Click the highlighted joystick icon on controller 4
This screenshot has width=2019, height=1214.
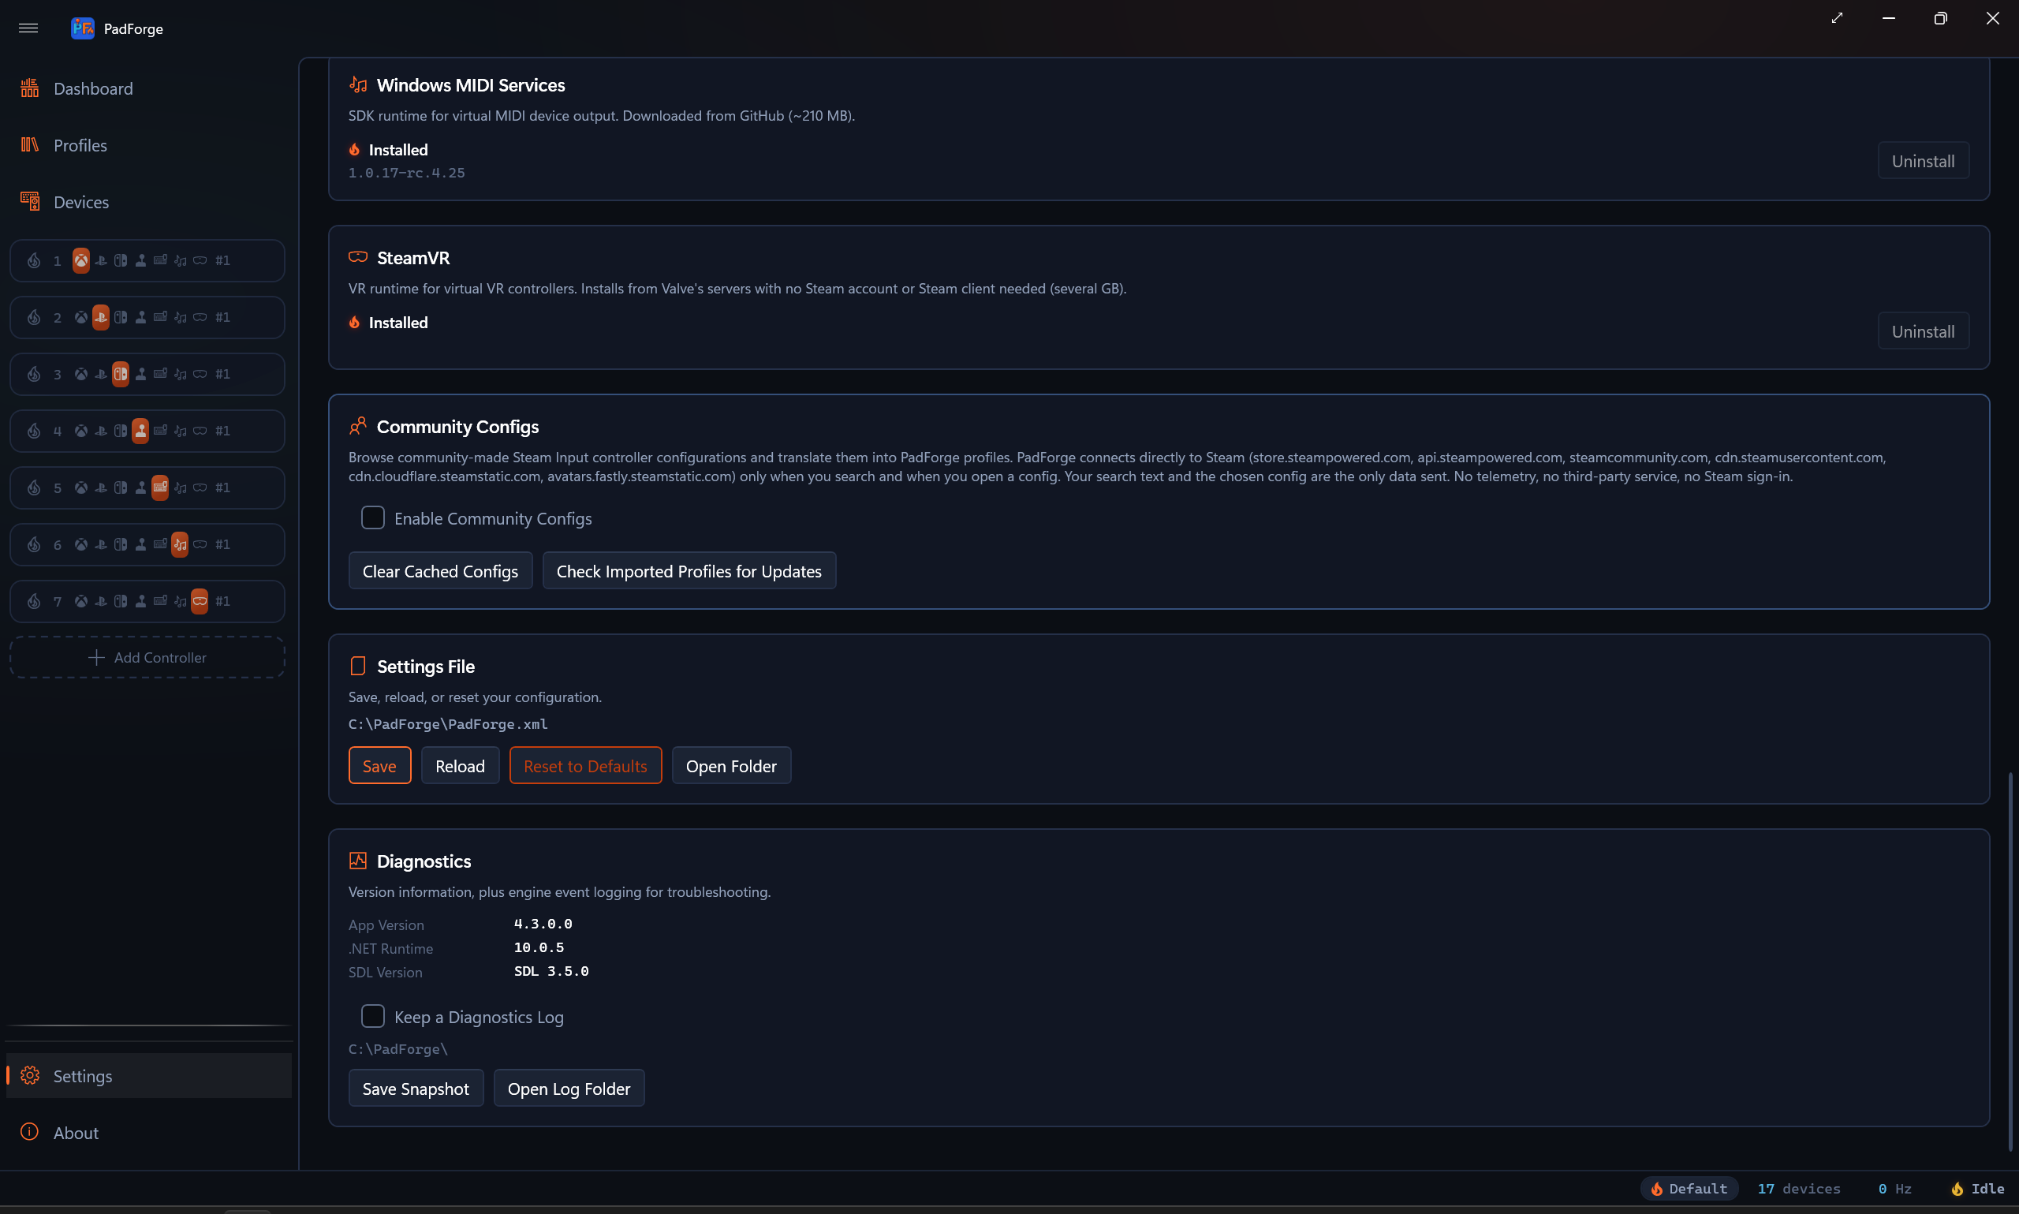click(140, 430)
